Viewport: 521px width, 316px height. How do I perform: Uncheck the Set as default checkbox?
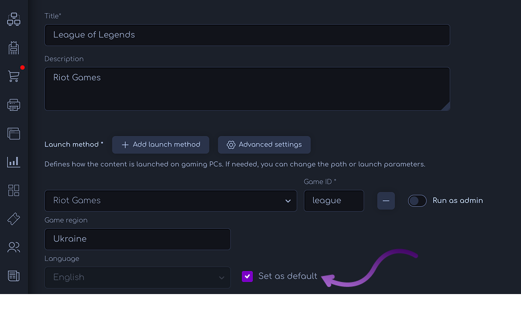point(247,276)
